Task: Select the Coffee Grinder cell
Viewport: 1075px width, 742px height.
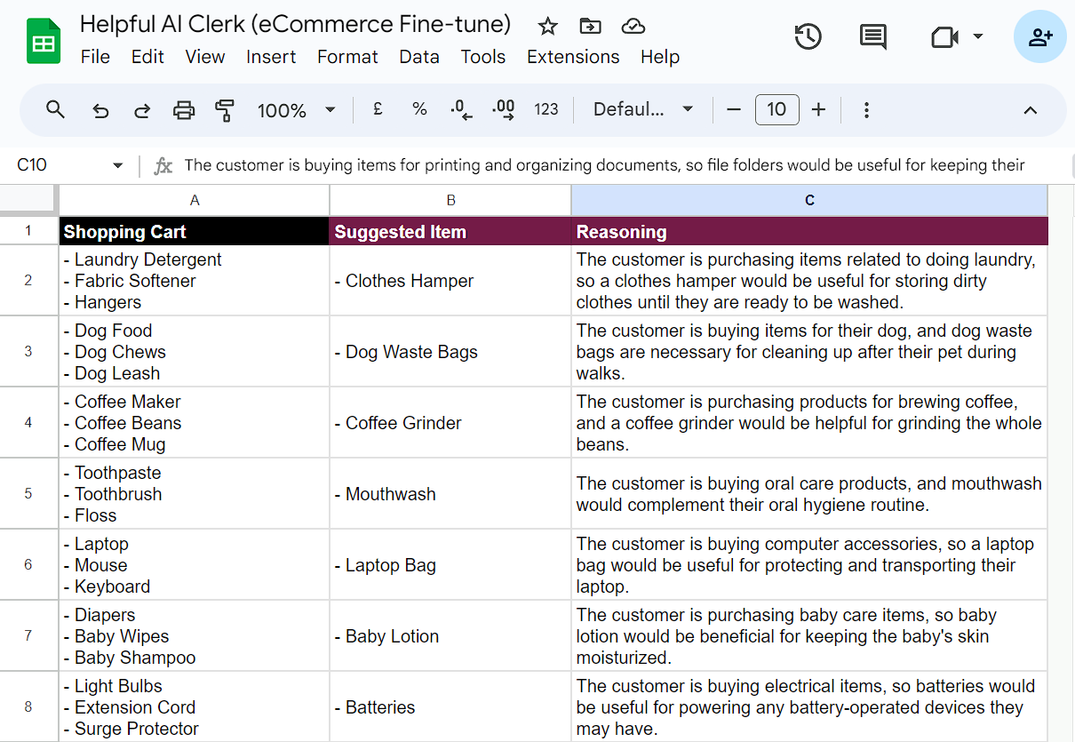Action: click(x=450, y=422)
